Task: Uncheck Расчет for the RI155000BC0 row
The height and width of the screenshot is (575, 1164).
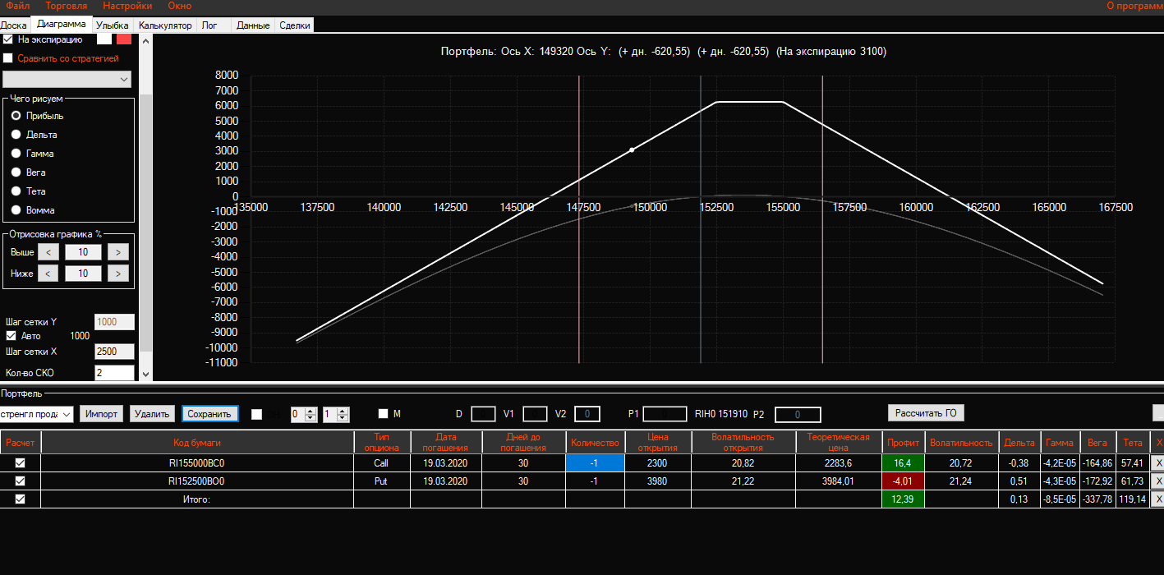Action: coord(21,463)
